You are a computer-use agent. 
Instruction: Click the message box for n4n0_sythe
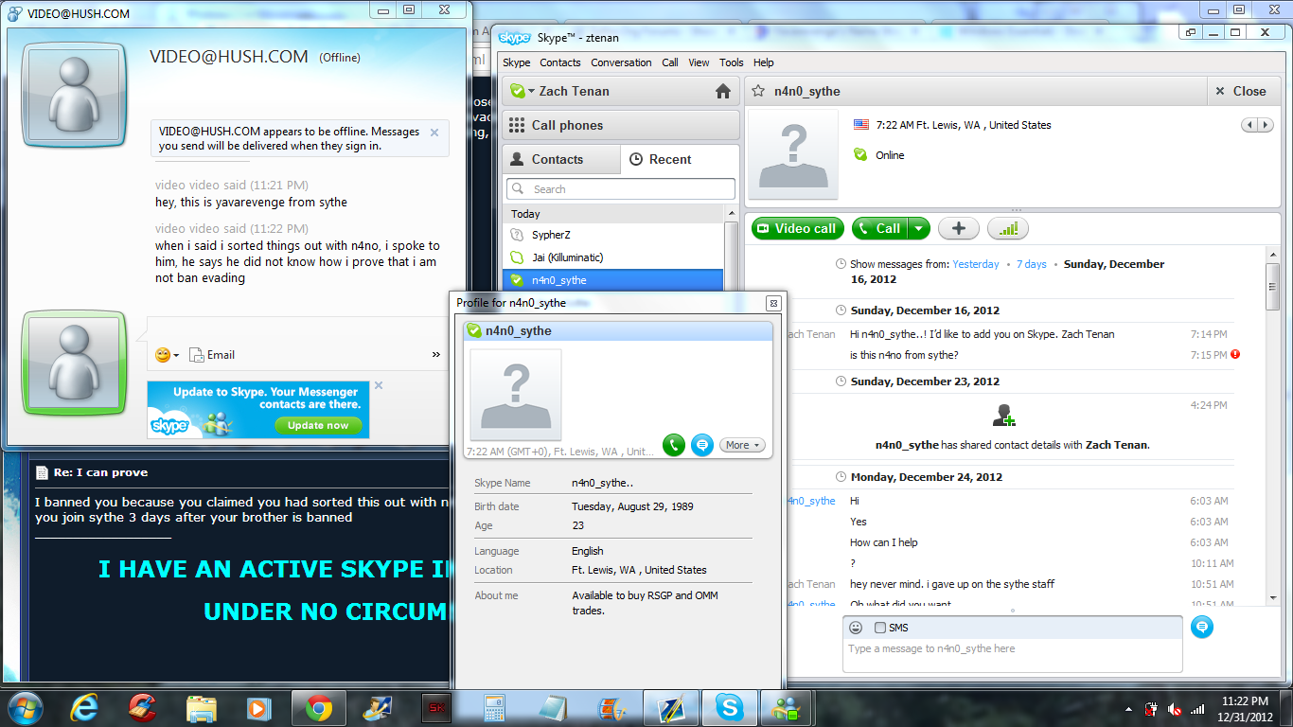pyautogui.click(x=1012, y=655)
